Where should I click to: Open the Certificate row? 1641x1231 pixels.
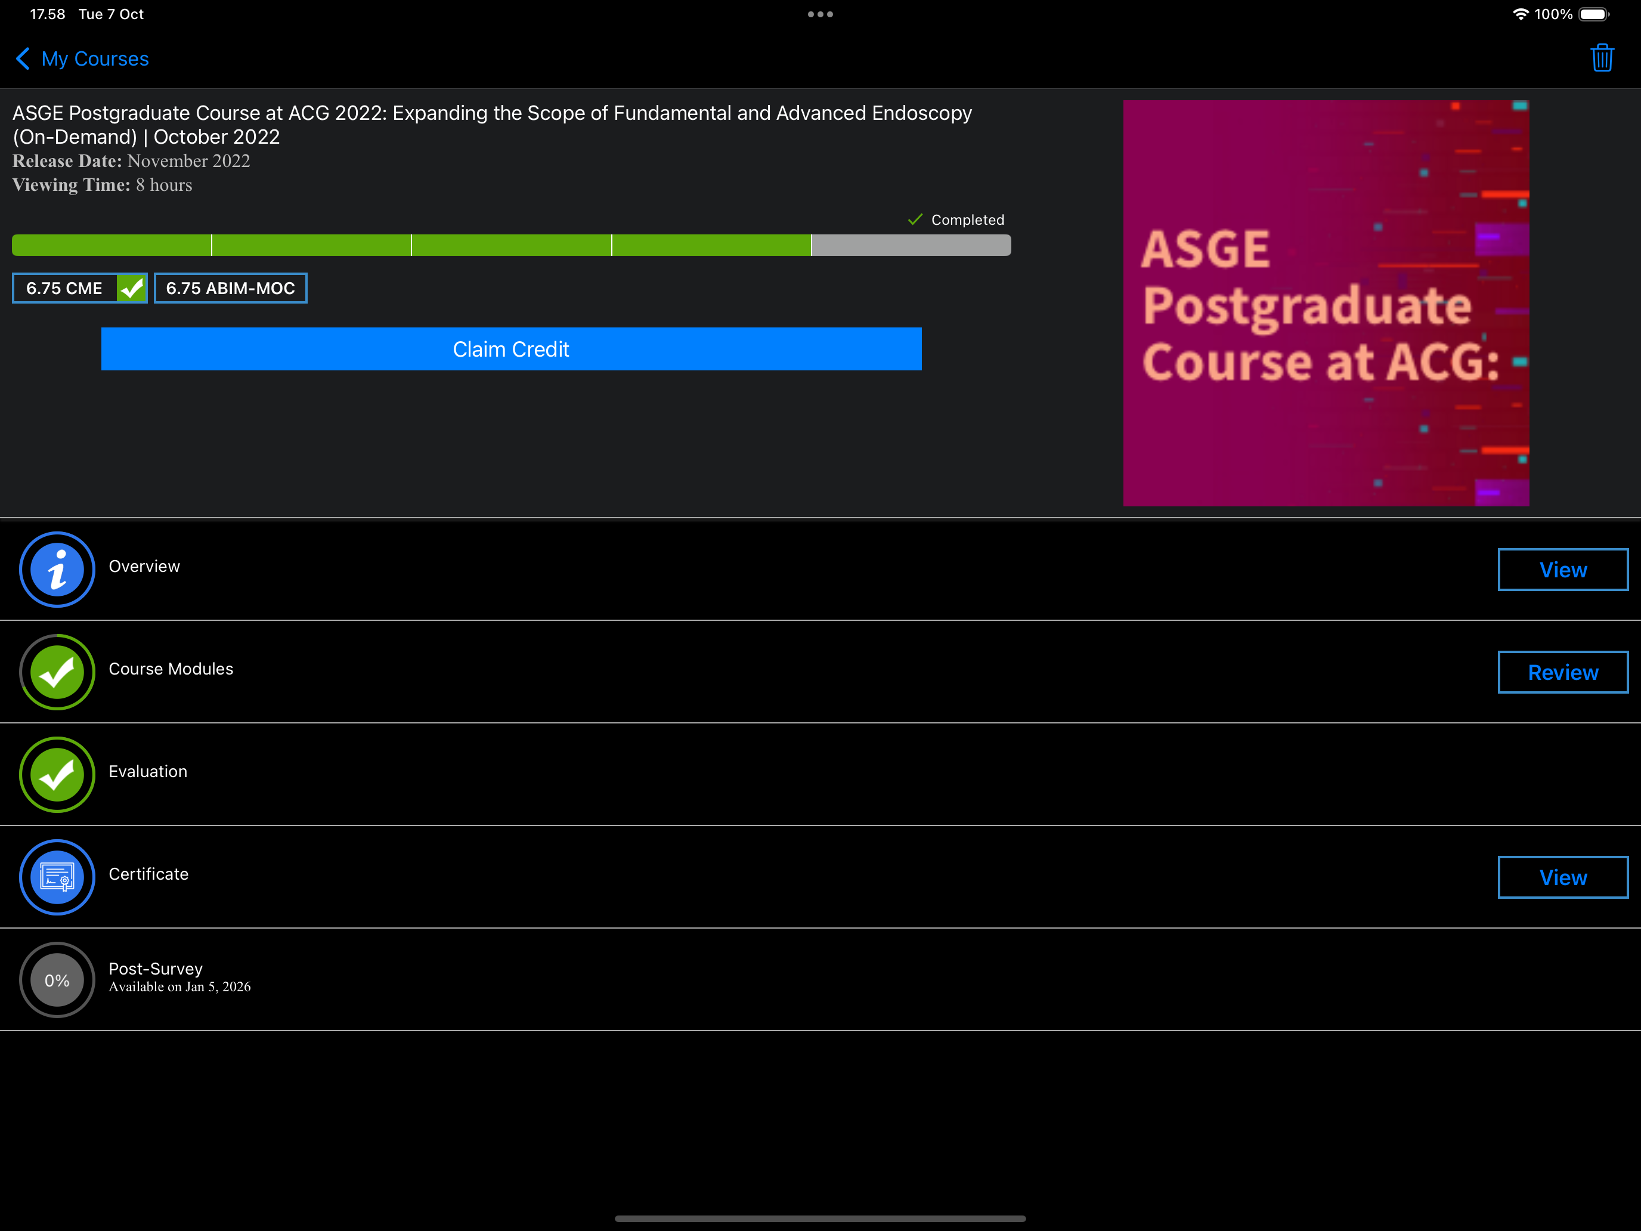coord(820,876)
